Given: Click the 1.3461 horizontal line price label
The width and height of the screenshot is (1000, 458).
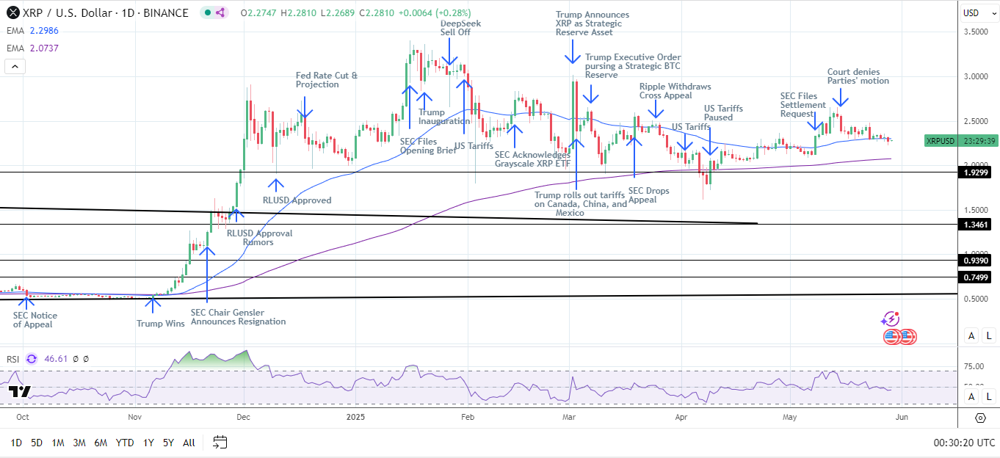Looking at the screenshot, I should 975,224.
